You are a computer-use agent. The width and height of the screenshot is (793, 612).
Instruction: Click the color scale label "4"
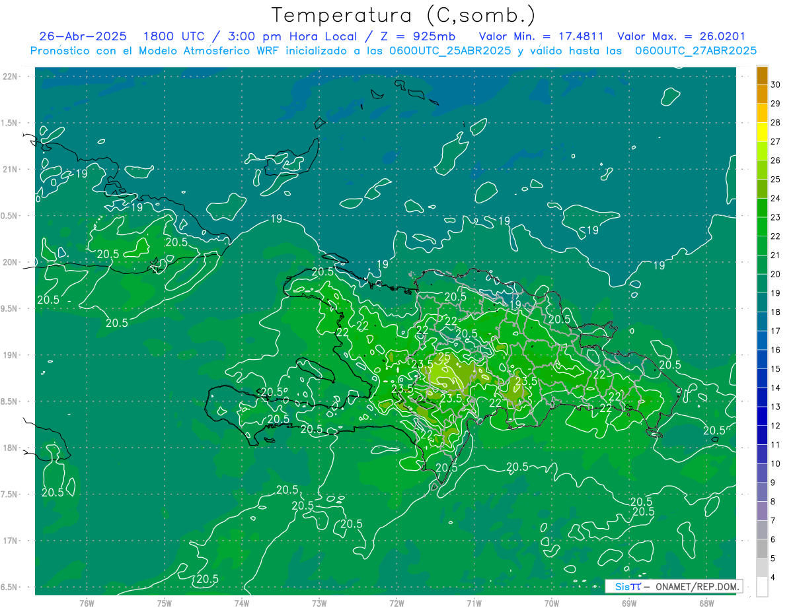(773, 578)
